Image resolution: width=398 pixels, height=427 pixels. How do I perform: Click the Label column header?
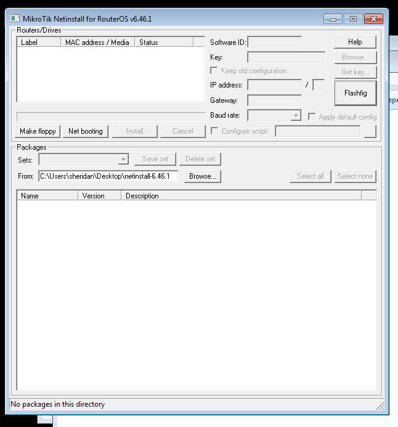(39, 43)
